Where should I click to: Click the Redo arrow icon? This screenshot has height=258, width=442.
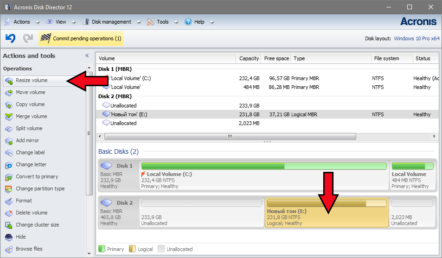pos(28,38)
